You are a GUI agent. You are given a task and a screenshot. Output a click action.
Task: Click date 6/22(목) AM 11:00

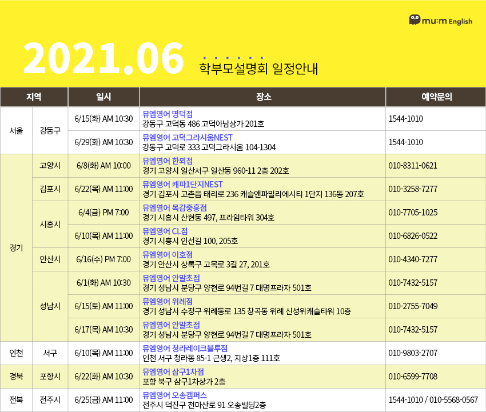(103, 189)
